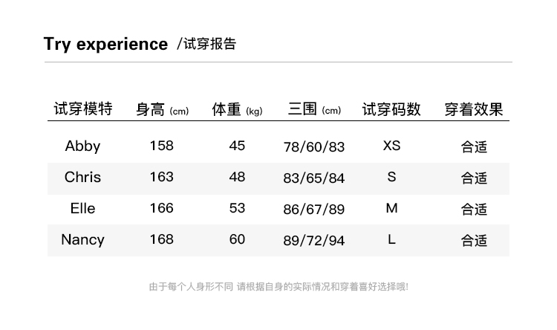This screenshot has width=557, height=330.
Task: Click model name Elle
Action: [x=82, y=208]
